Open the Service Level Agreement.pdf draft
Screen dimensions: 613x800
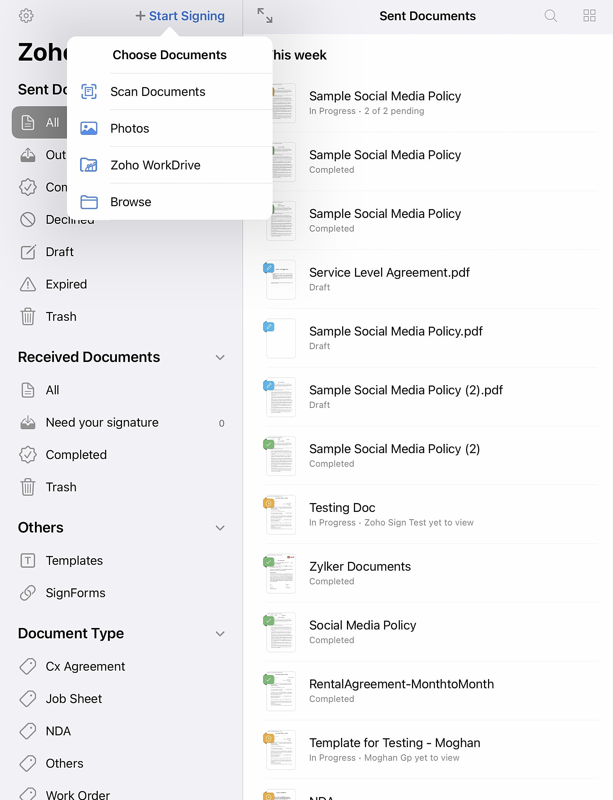428,279
